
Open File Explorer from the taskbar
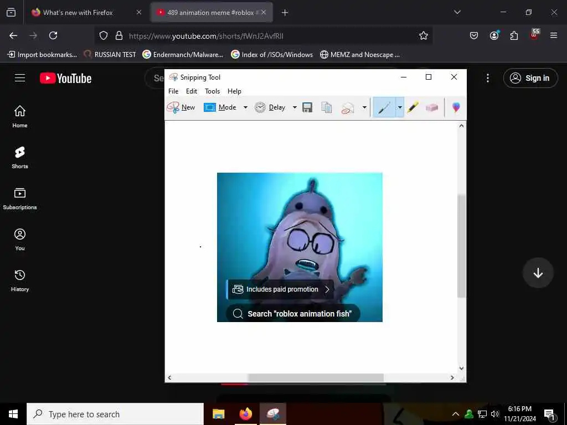click(218, 414)
